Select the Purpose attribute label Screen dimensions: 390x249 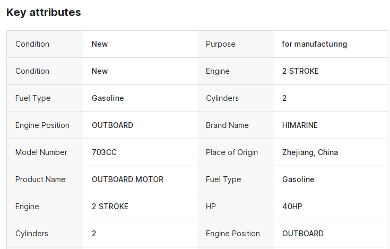point(220,44)
